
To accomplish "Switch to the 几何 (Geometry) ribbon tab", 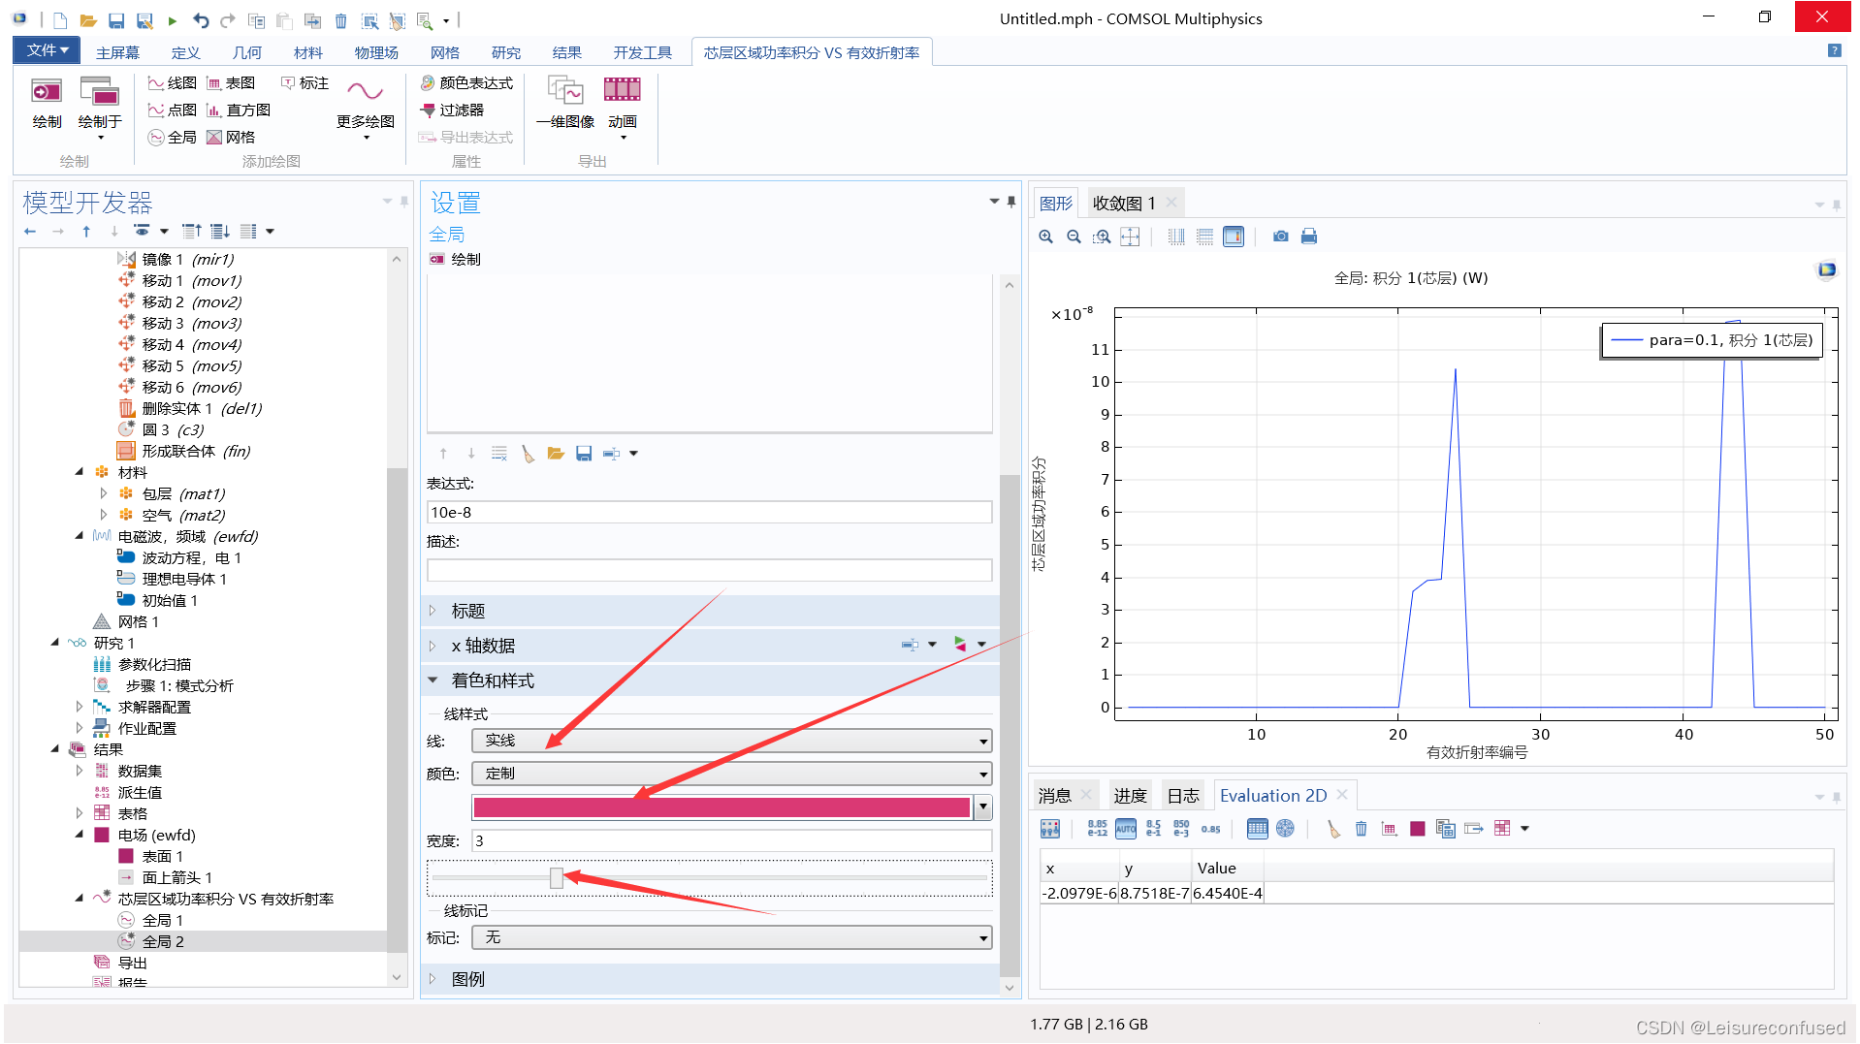I will point(247,52).
